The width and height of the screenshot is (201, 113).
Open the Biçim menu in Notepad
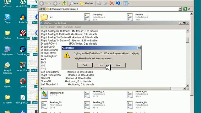(x=59, y=27)
